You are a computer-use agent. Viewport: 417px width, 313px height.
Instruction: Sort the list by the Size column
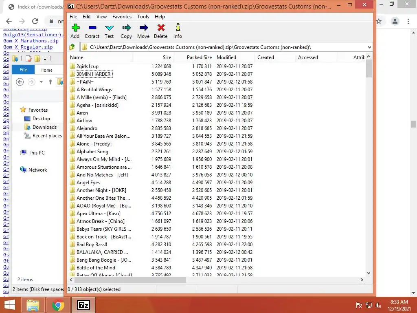point(153,57)
